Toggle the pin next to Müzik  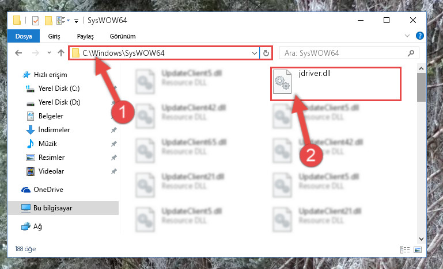coord(114,144)
